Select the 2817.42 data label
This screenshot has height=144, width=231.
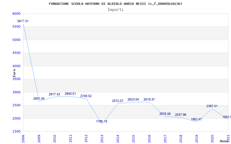(54, 94)
